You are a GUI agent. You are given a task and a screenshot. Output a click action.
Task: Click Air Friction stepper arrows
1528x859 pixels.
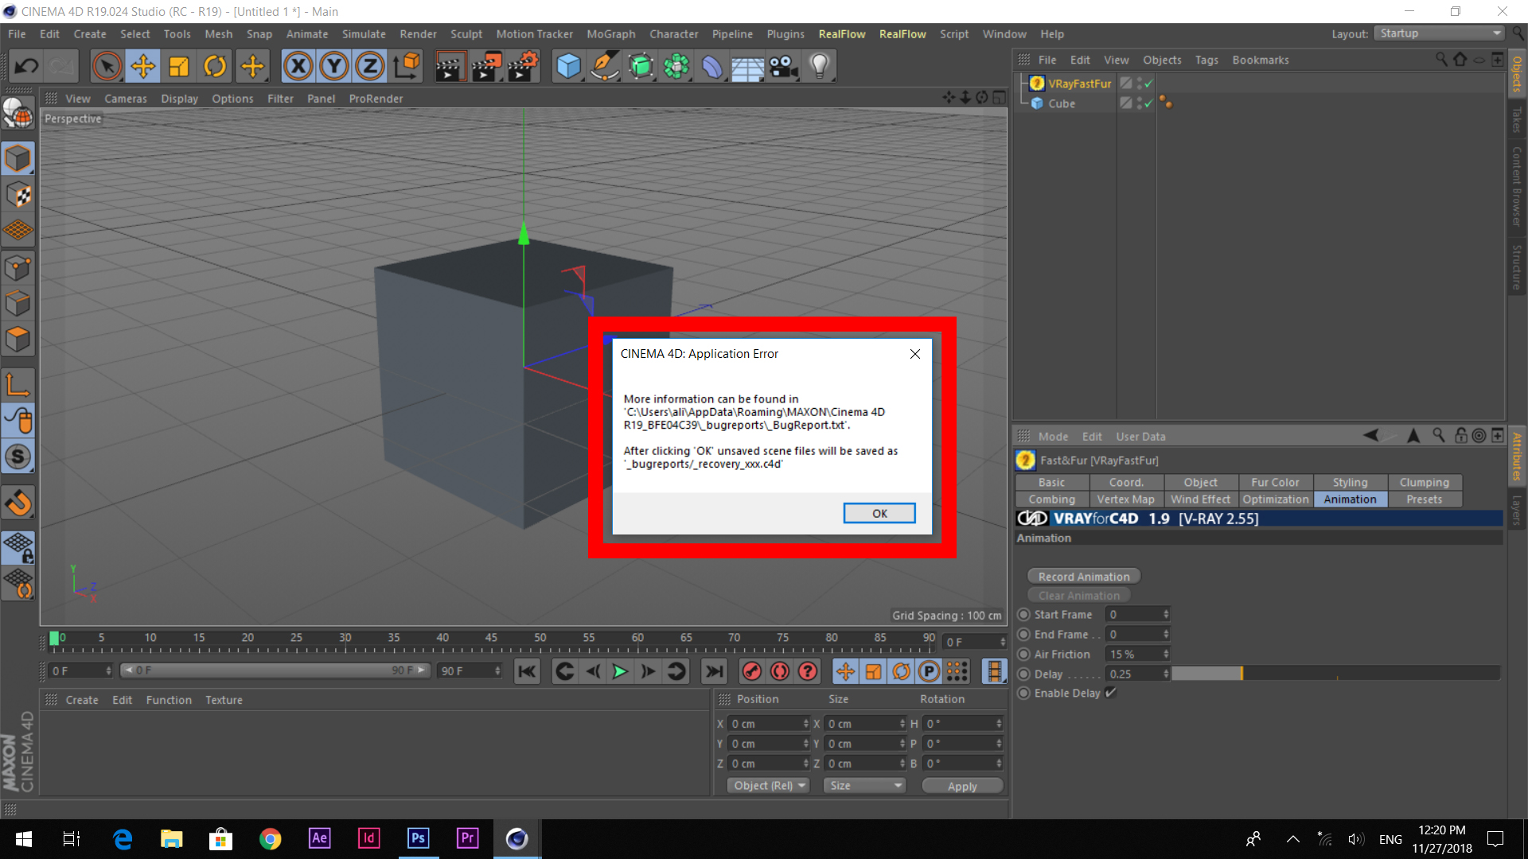(x=1166, y=654)
